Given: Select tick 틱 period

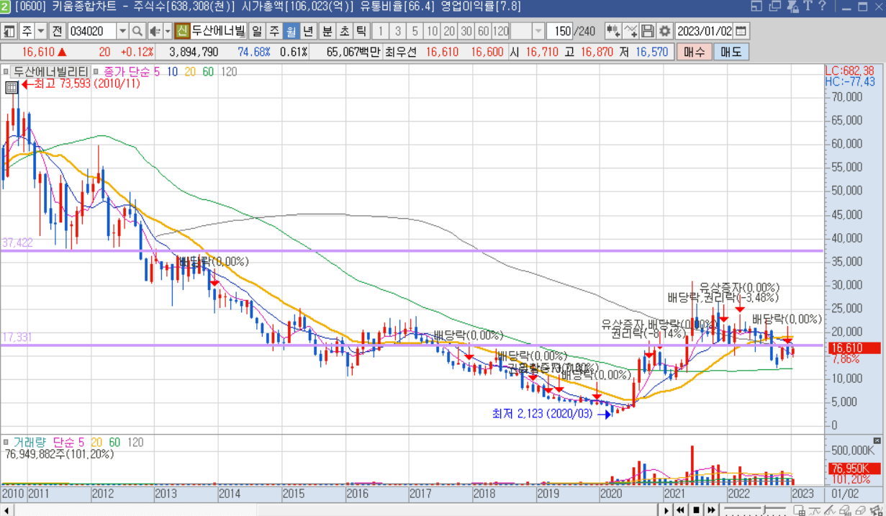Looking at the screenshot, I should (x=361, y=31).
